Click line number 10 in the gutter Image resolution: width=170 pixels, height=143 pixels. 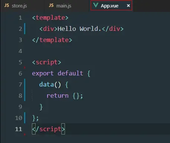click(x=19, y=118)
